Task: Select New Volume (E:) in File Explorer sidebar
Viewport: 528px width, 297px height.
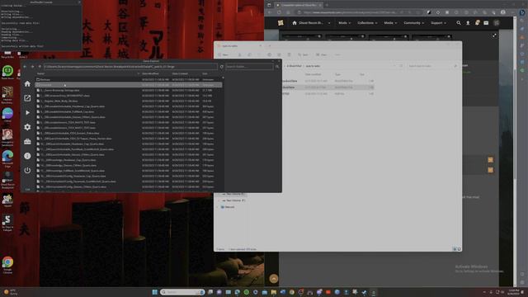Action: click(x=233, y=195)
